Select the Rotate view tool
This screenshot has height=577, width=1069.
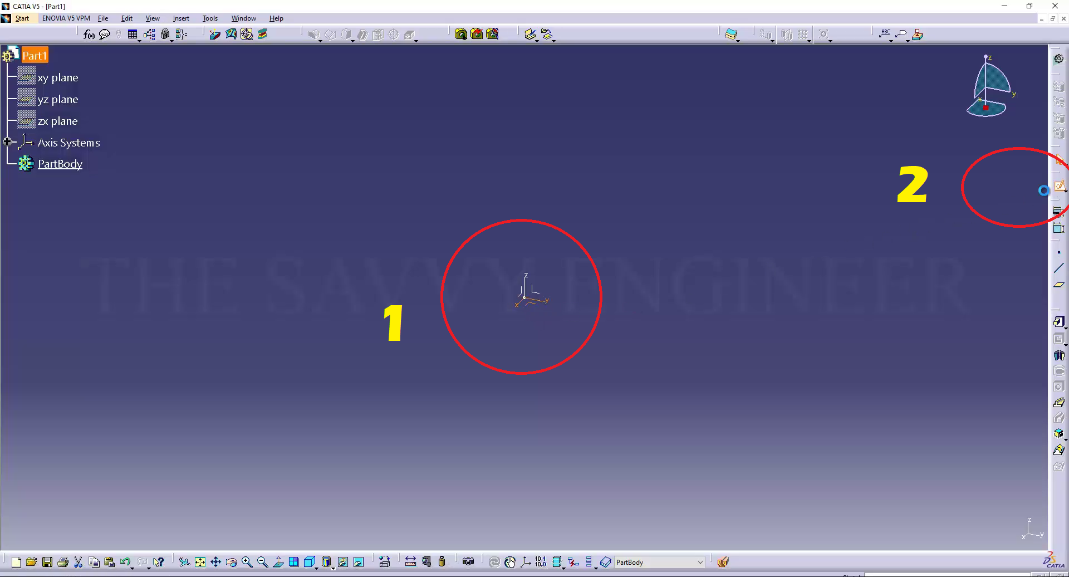tap(232, 562)
